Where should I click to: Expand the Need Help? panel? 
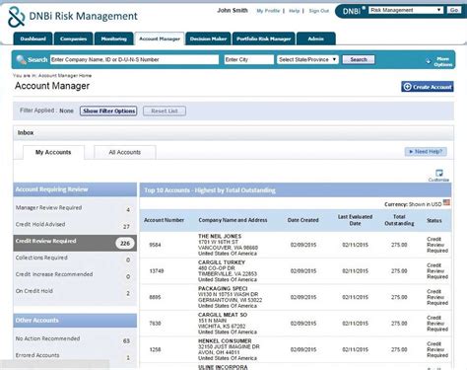(x=426, y=152)
